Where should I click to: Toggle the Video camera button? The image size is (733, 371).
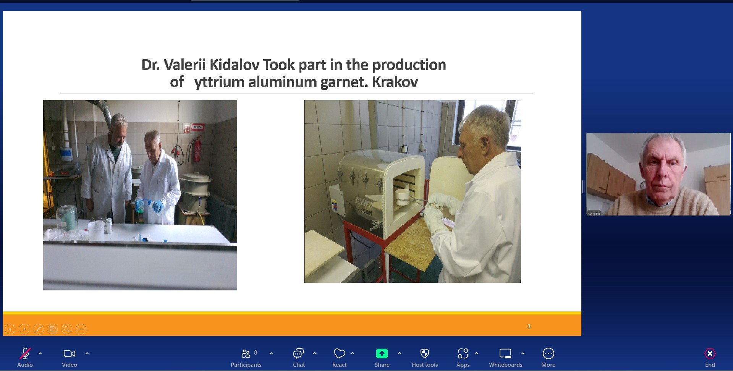point(70,358)
